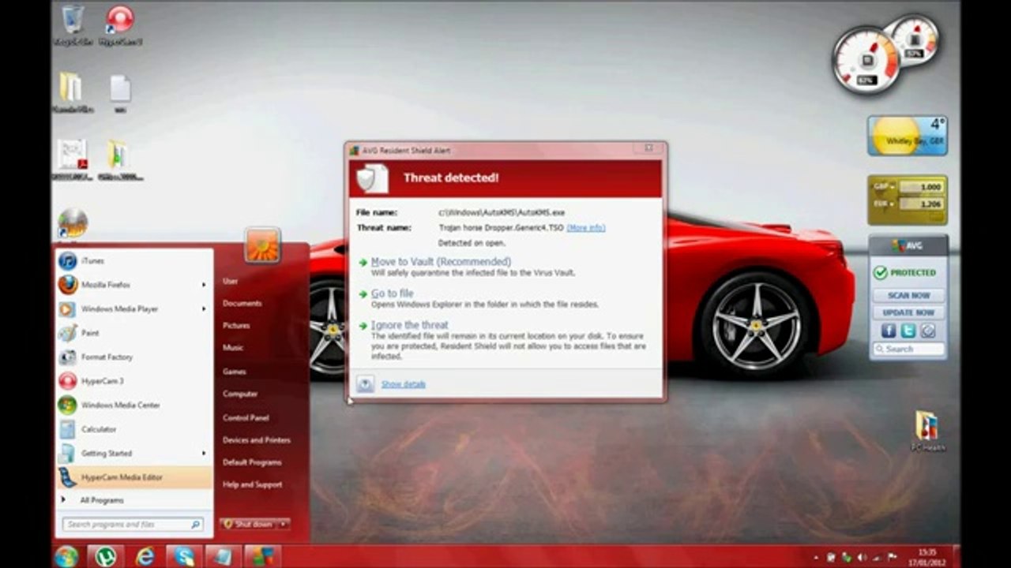Open the GBP currency dropdown in gadget
The height and width of the screenshot is (568, 1011).
click(882, 187)
